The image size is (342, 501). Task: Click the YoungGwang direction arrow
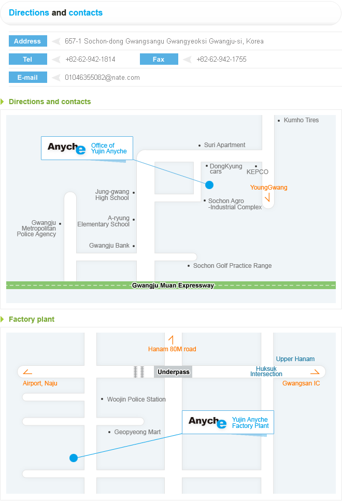[267, 198]
